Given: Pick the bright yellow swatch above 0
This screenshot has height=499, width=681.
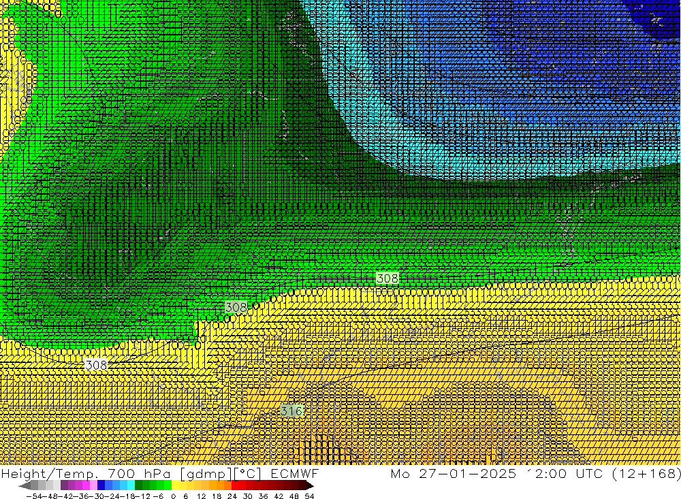Looking at the screenshot, I should [x=176, y=486].
